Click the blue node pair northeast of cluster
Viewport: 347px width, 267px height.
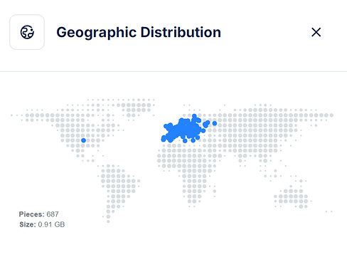(206, 124)
